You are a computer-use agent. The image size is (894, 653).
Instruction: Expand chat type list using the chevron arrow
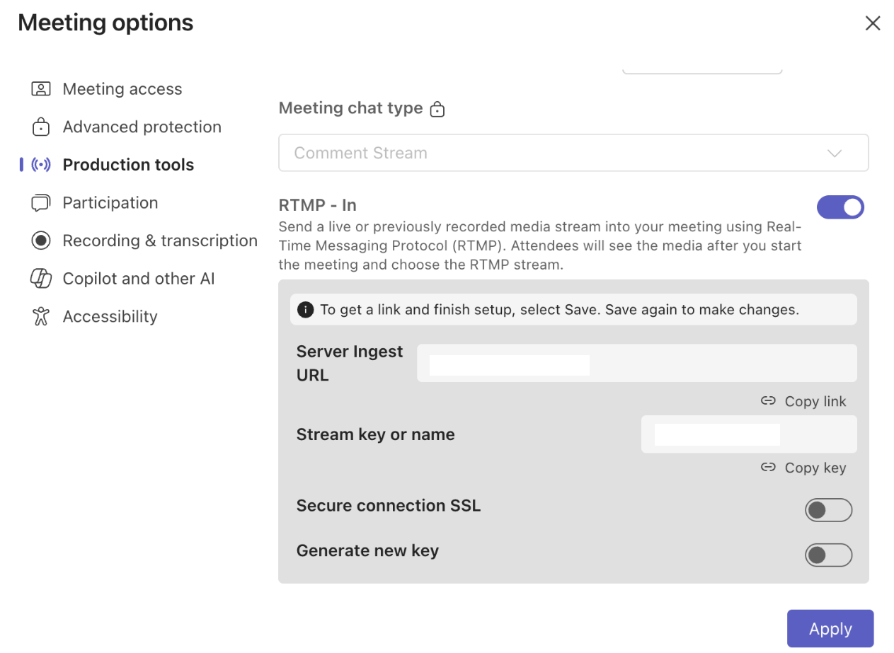tap(835, 154)
